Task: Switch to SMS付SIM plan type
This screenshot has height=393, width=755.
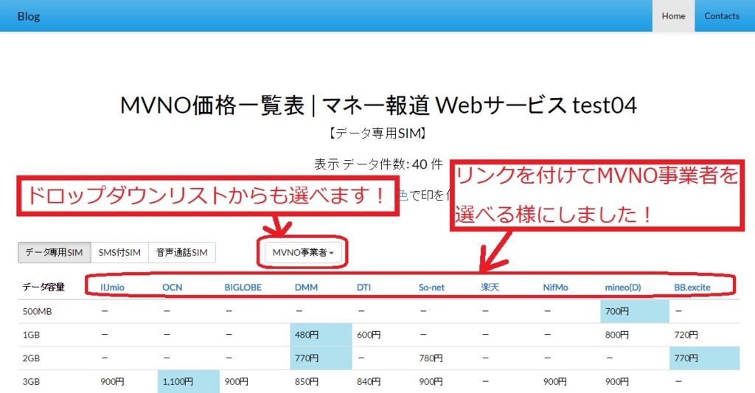Action: [x=119, y=252]
